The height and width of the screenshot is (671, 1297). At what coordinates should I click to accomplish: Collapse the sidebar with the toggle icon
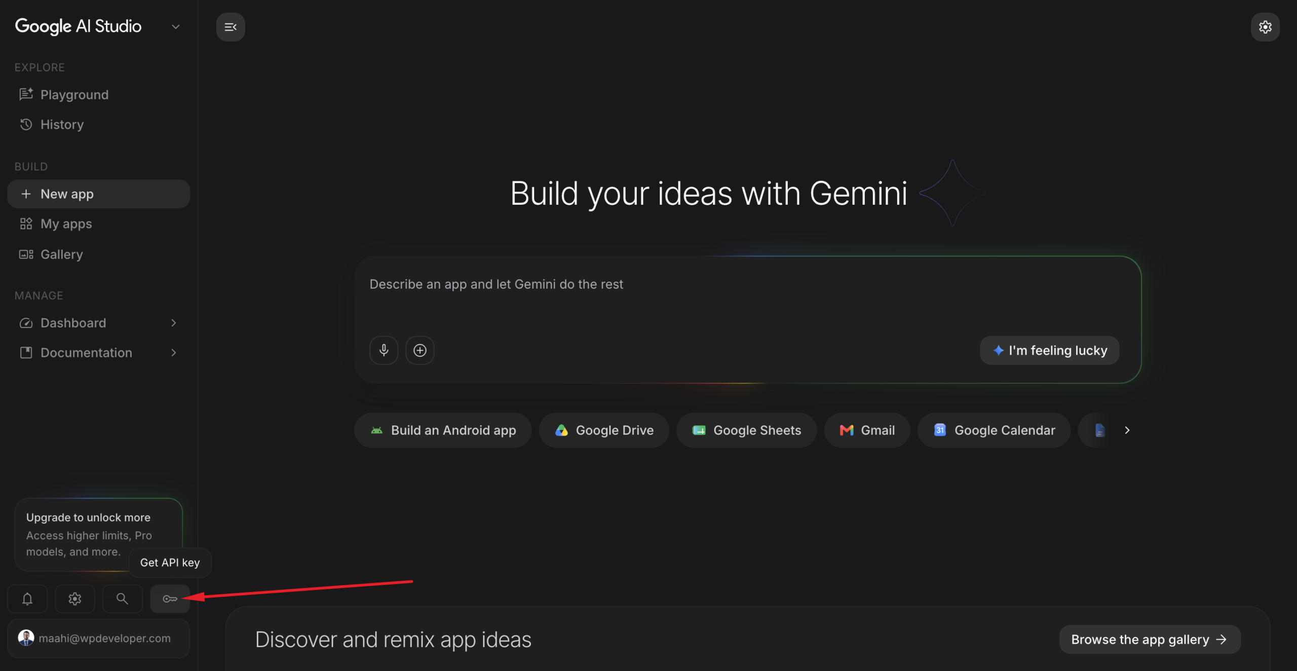tap(231, 27)
